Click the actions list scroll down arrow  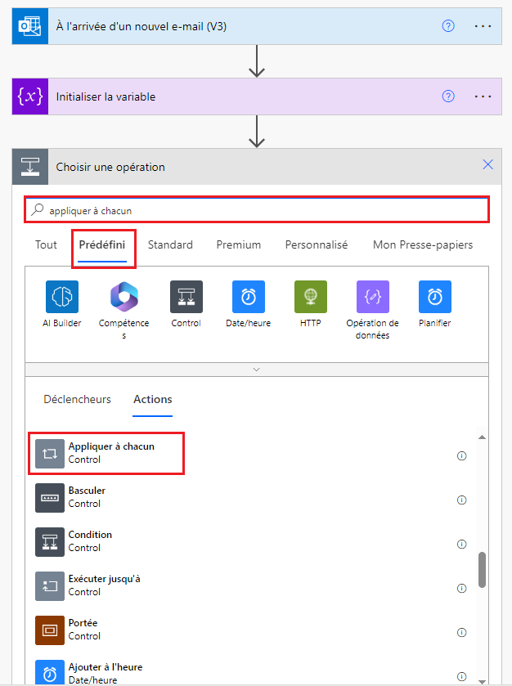(482, 681)
